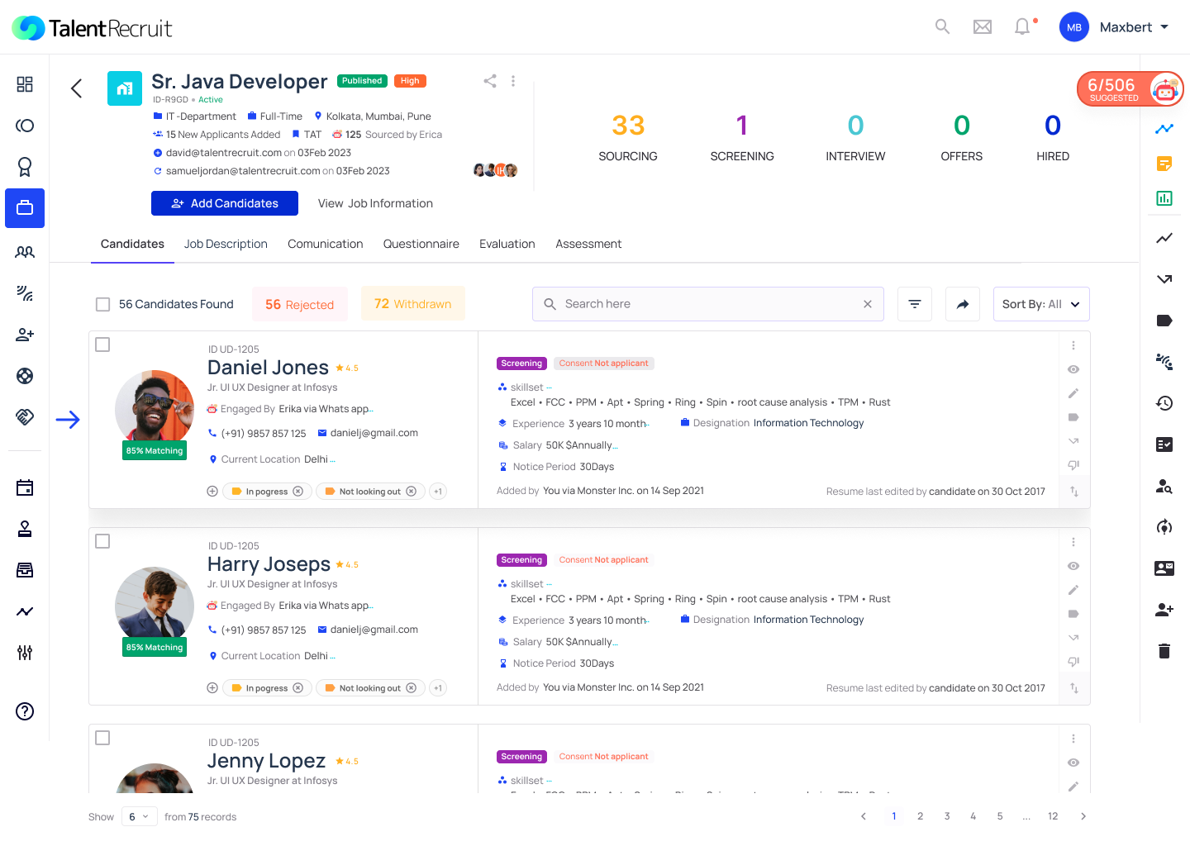Screen dimensions: 1190x846
Task: Open the people group icon in left sidebar
Action: 25,252
